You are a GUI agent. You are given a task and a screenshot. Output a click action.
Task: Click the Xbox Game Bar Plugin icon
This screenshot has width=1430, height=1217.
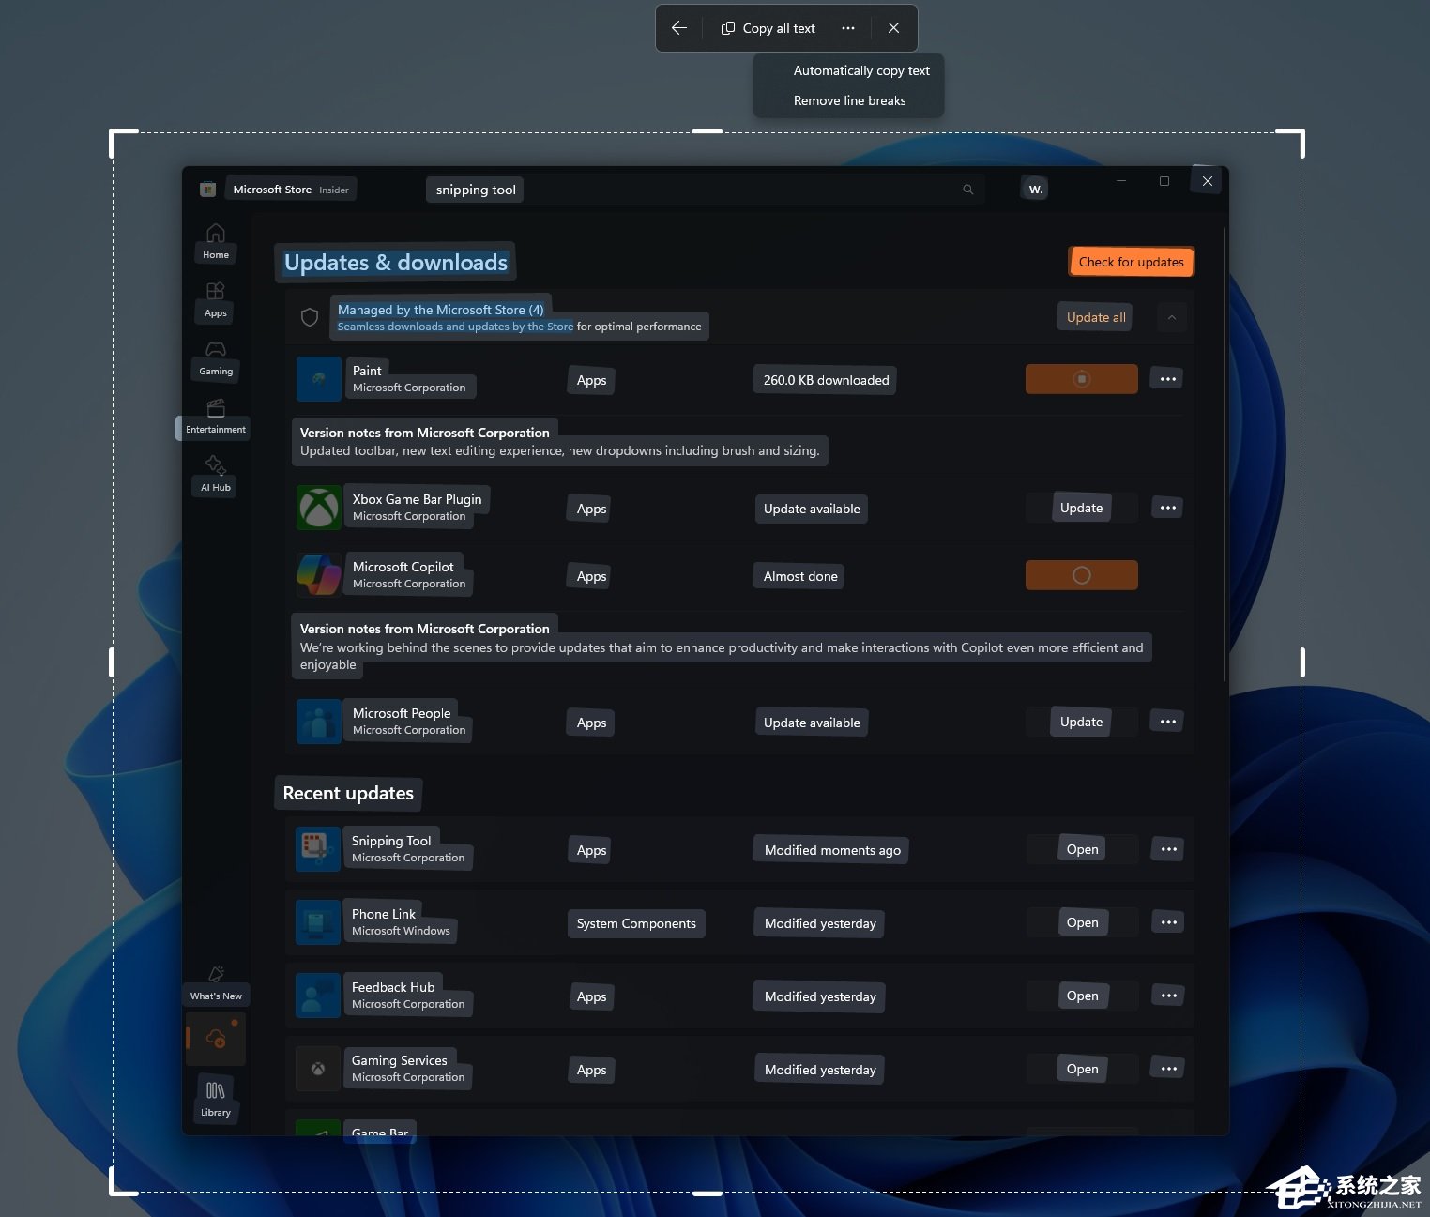click(x=319, y=508)
